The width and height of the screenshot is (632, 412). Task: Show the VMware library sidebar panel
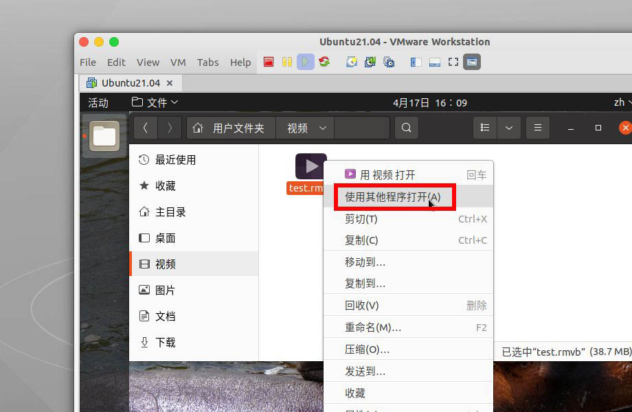[x=415, y=62]
